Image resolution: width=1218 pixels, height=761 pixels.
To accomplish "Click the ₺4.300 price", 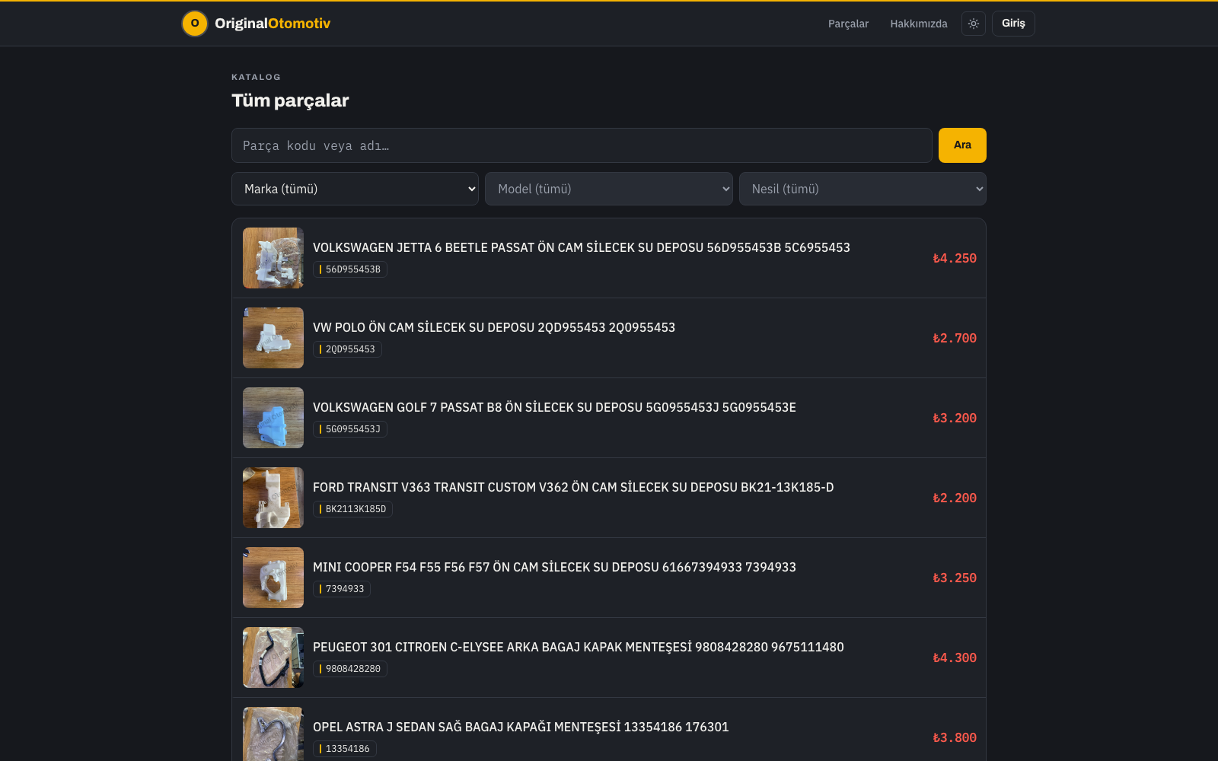I will point(955,658).
